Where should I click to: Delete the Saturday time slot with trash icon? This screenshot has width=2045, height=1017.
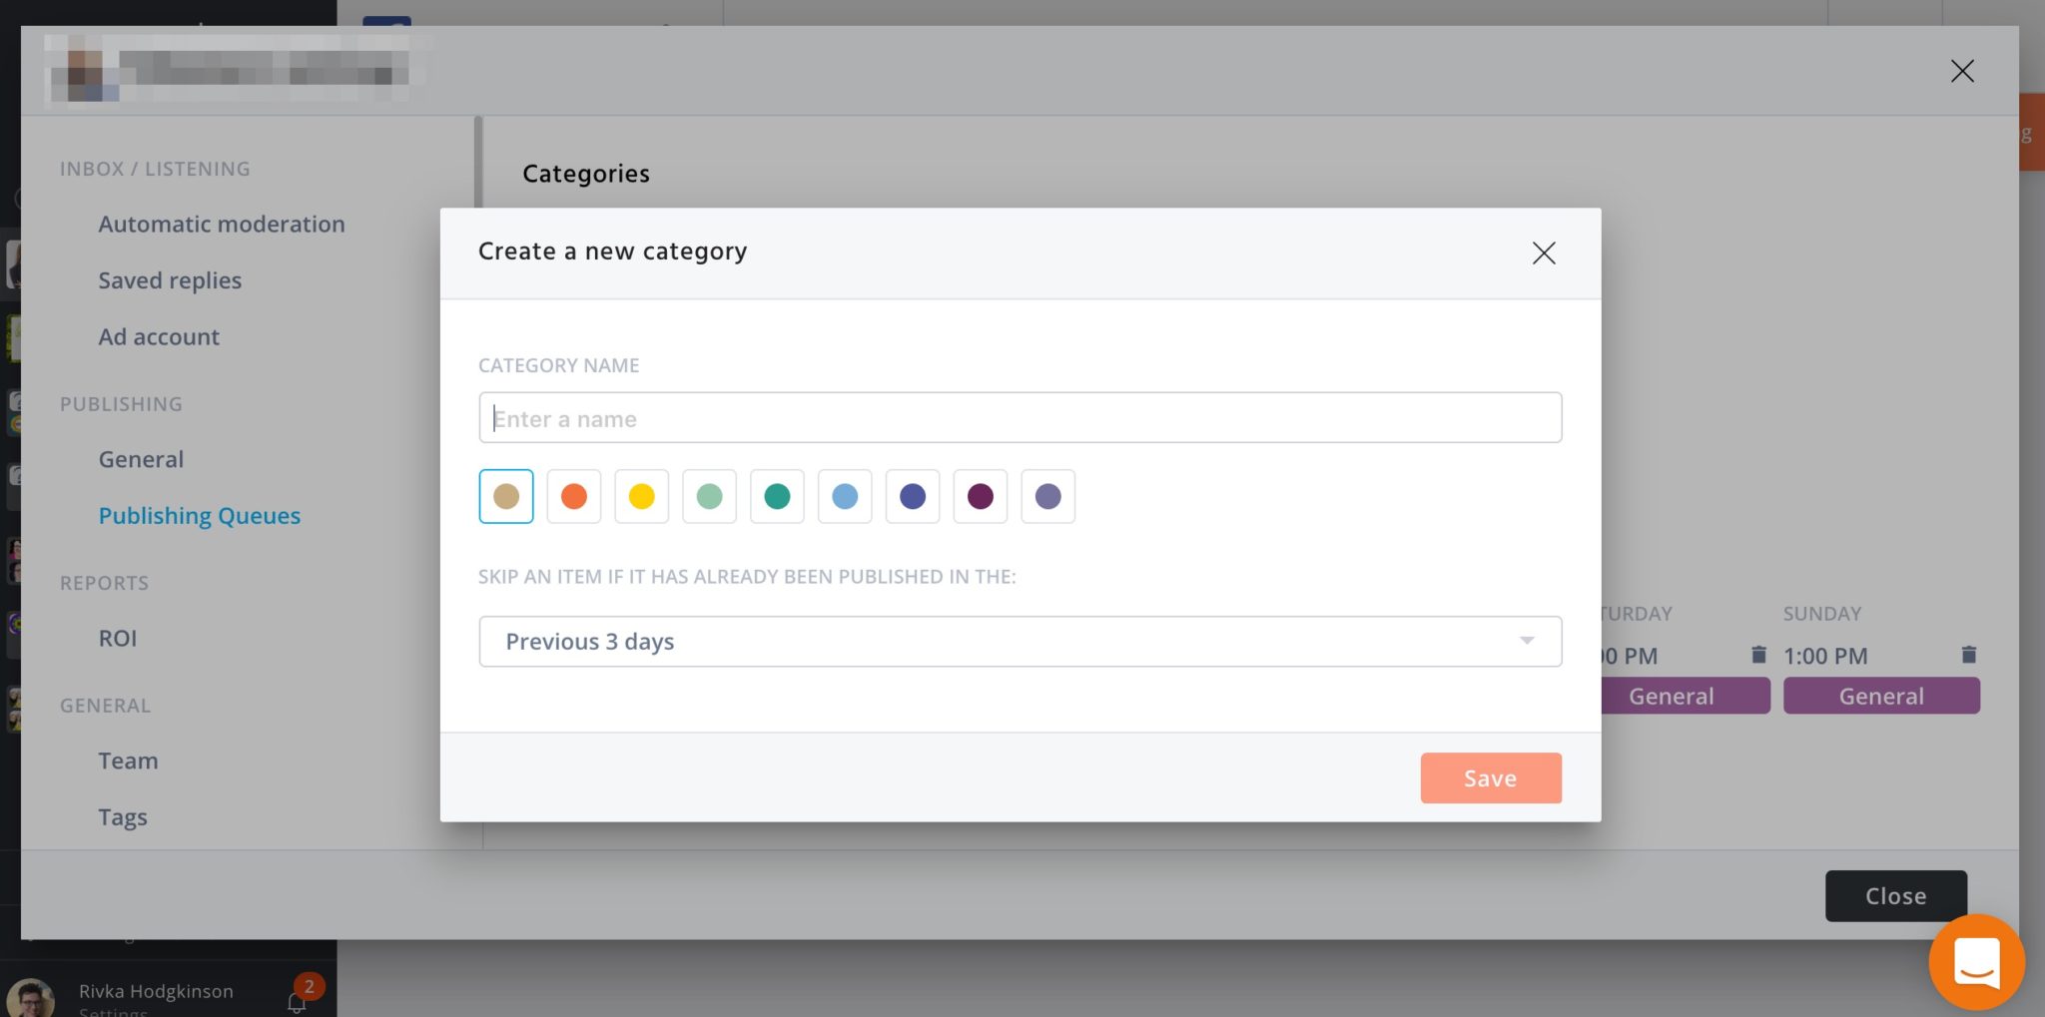coord(1758,655)
